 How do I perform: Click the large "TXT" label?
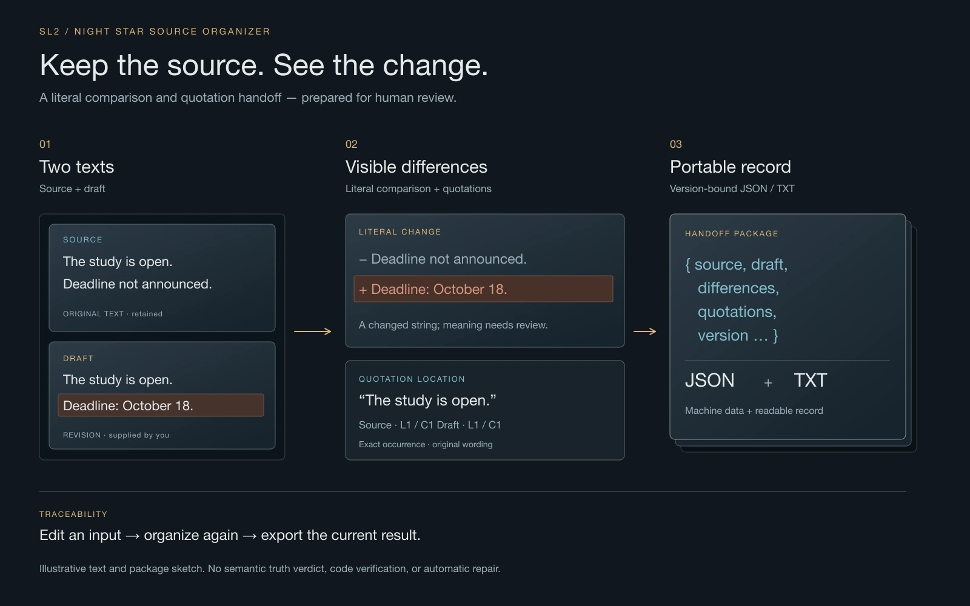coord(811,381)
